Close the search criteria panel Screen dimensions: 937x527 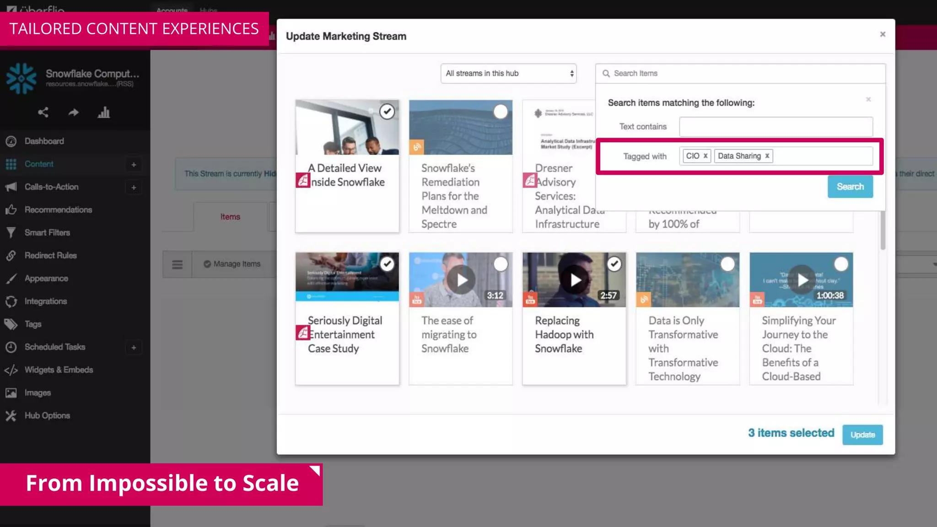click(x=868, y=99)
